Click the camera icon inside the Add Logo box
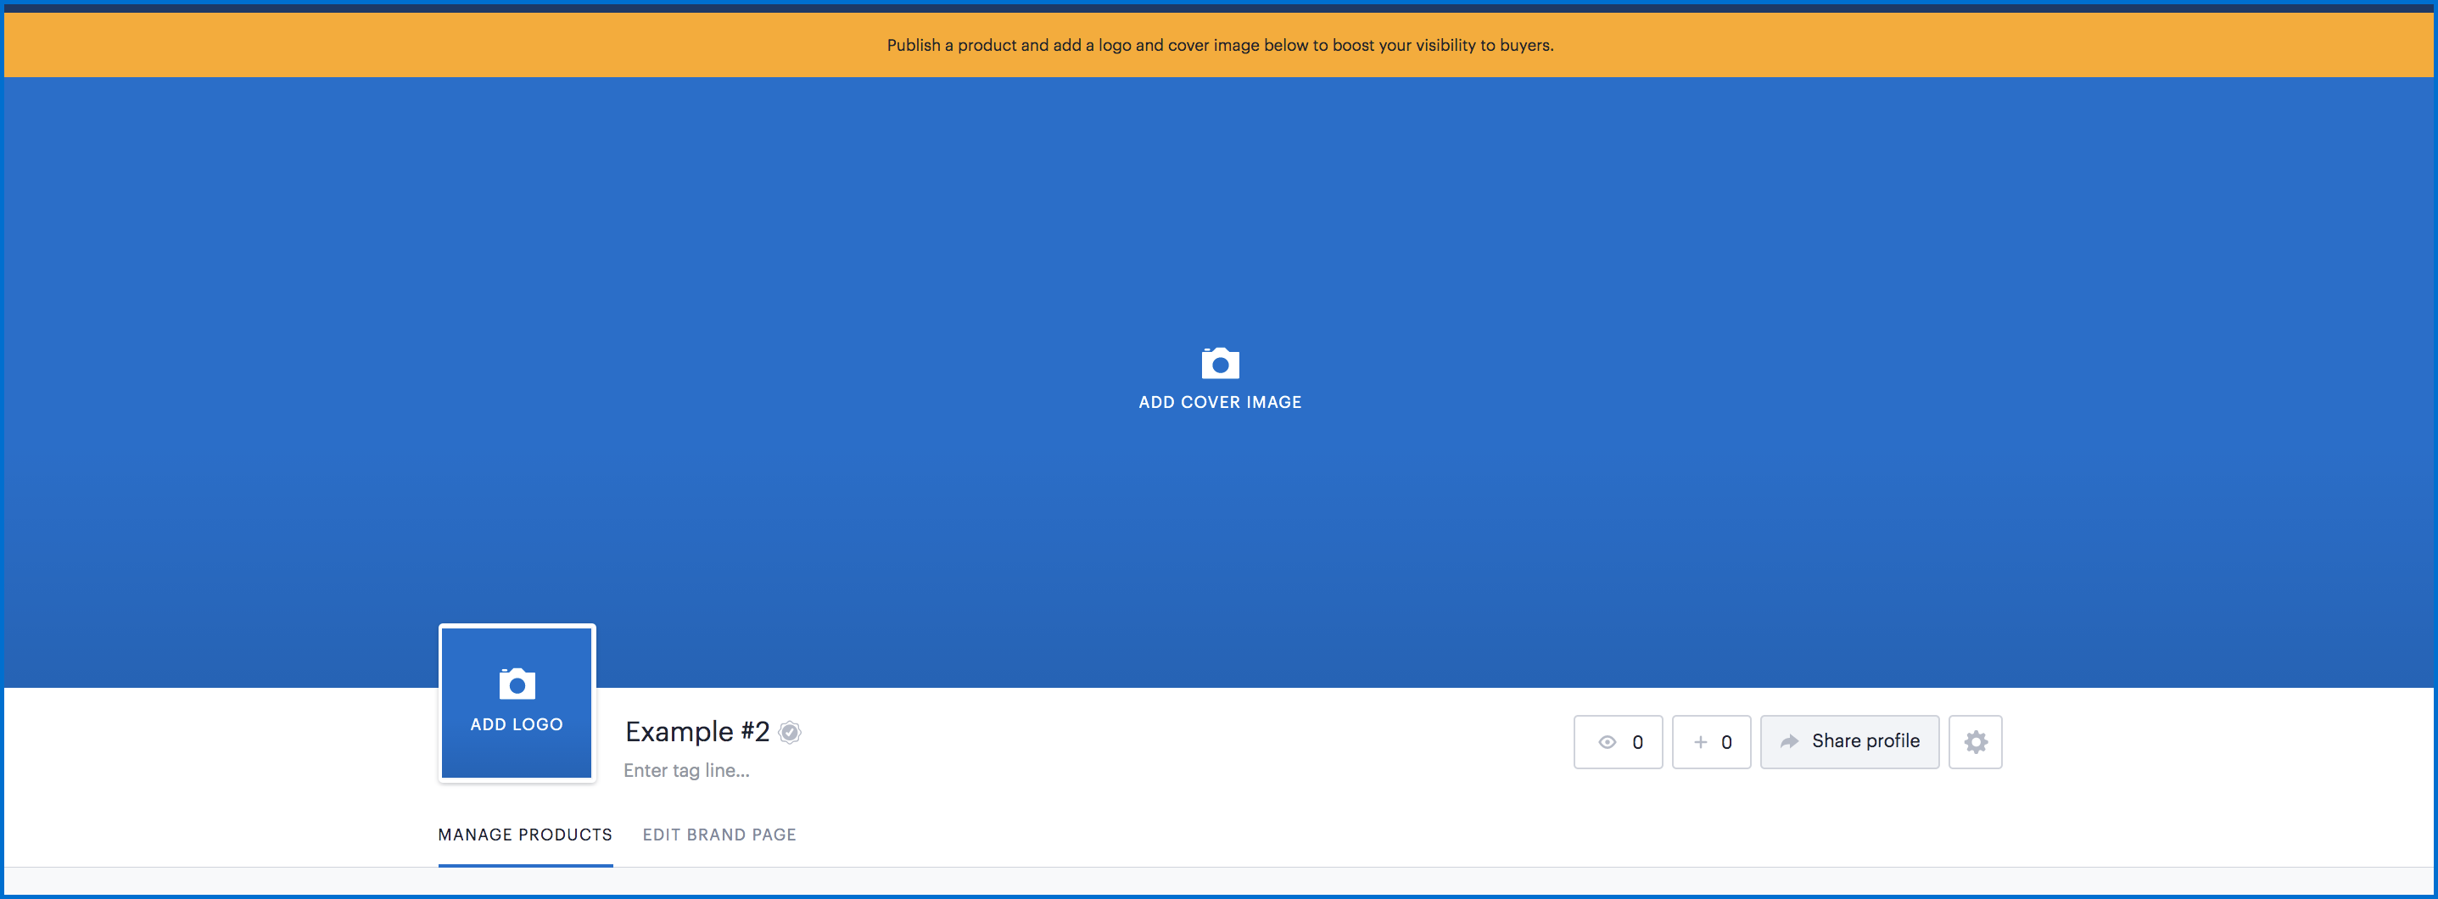Screen dimensions: 2438x899 click(516, 684)
